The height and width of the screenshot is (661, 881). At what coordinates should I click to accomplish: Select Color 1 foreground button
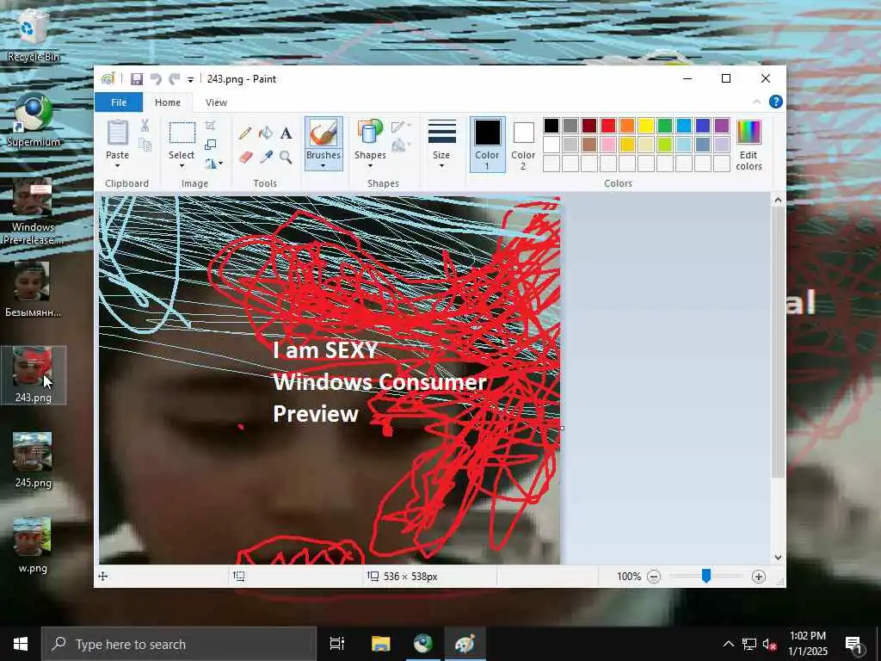pos(487,144)
